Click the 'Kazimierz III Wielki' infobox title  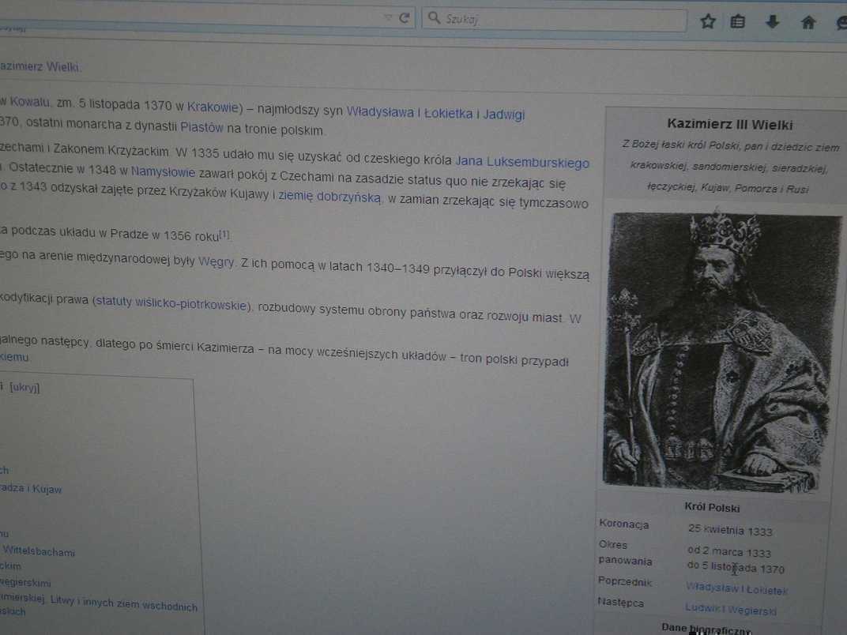click(x=730, y=124)
